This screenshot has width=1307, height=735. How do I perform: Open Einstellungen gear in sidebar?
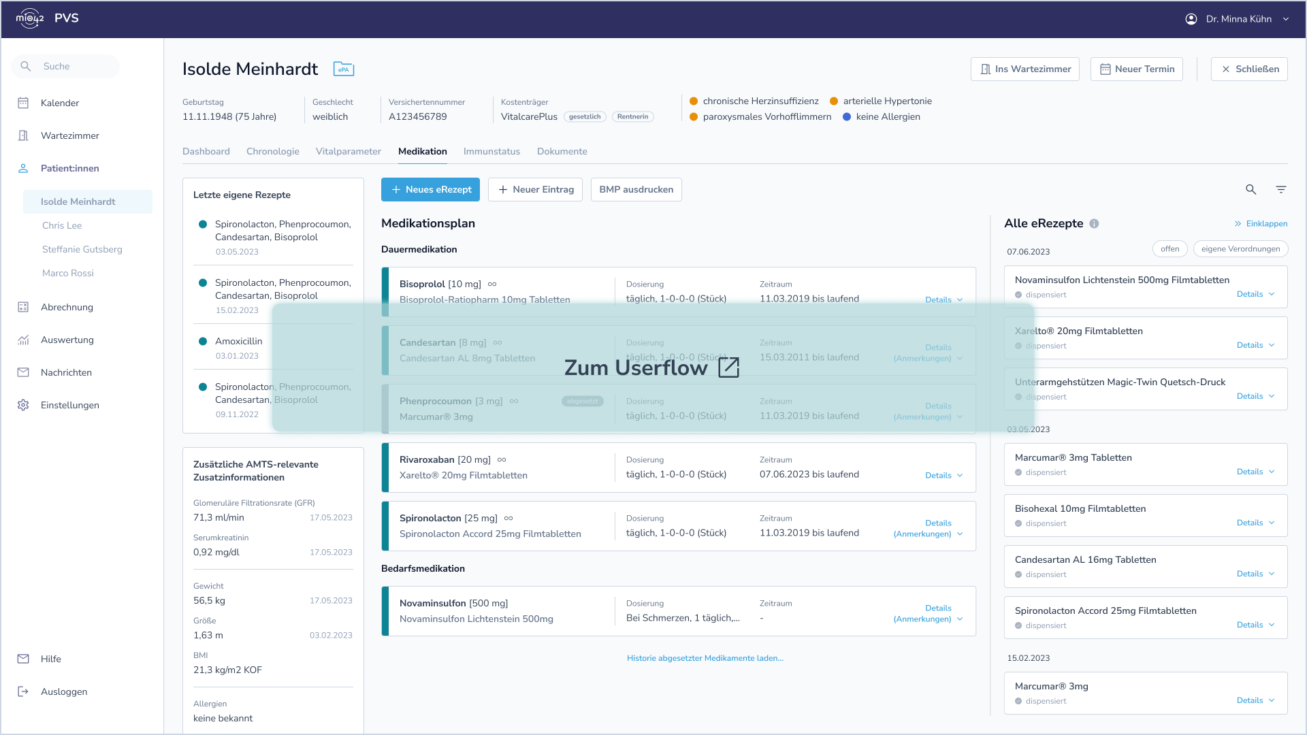coord(69,405)
